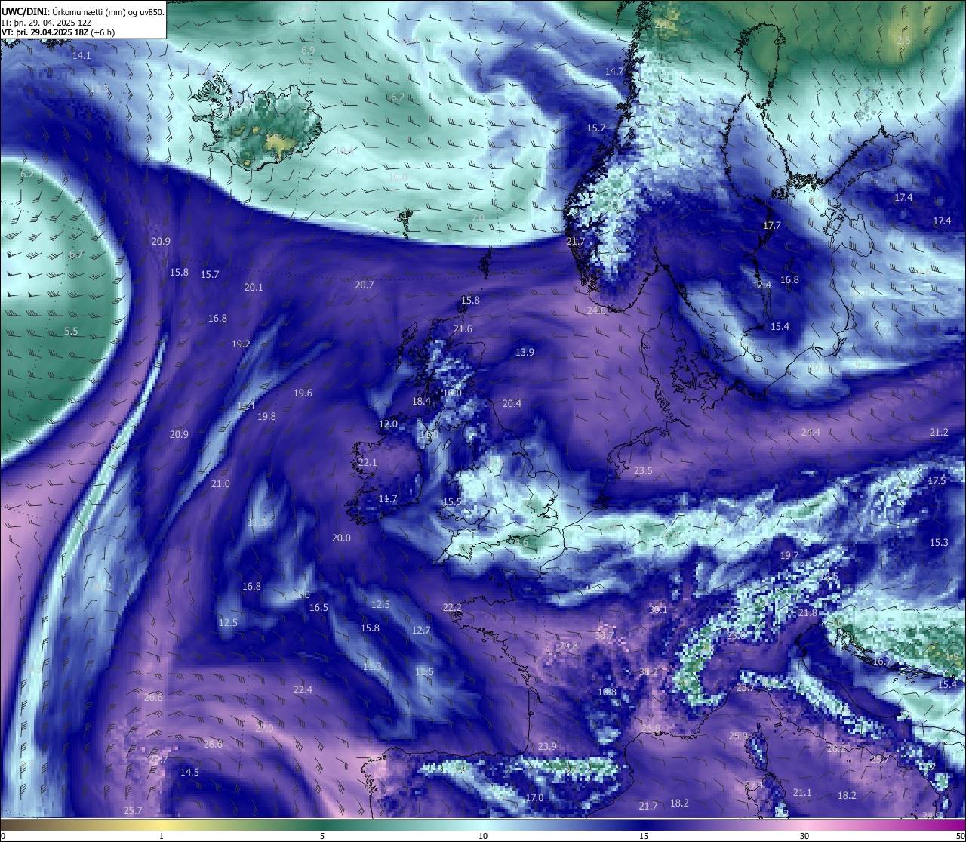Screen dimensions: 966x842
Task: Click the 15 tick label on the color scale
Action: point(644,835)
